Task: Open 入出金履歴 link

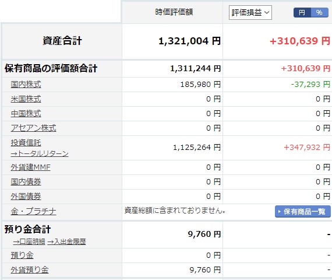Action: 66,242
